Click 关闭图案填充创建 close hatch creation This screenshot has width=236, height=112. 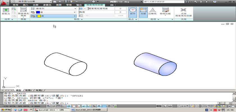click(x=183, y=12)
